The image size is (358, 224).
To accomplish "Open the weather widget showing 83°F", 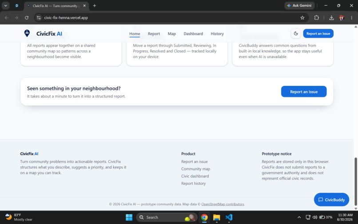I will tap(19, 217).
